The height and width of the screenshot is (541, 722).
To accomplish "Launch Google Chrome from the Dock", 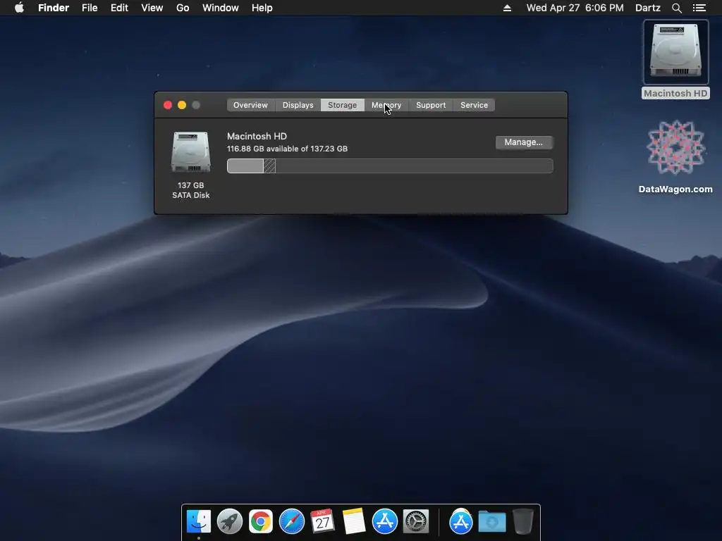I will (x=261, y=522).
